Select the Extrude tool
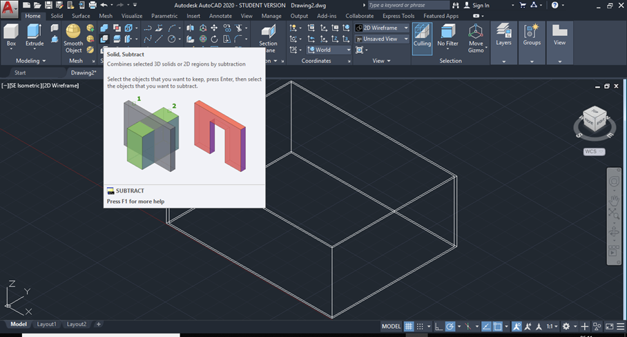Image resolution: width=627 pixels, height=337 pixels. coord(35,36)
